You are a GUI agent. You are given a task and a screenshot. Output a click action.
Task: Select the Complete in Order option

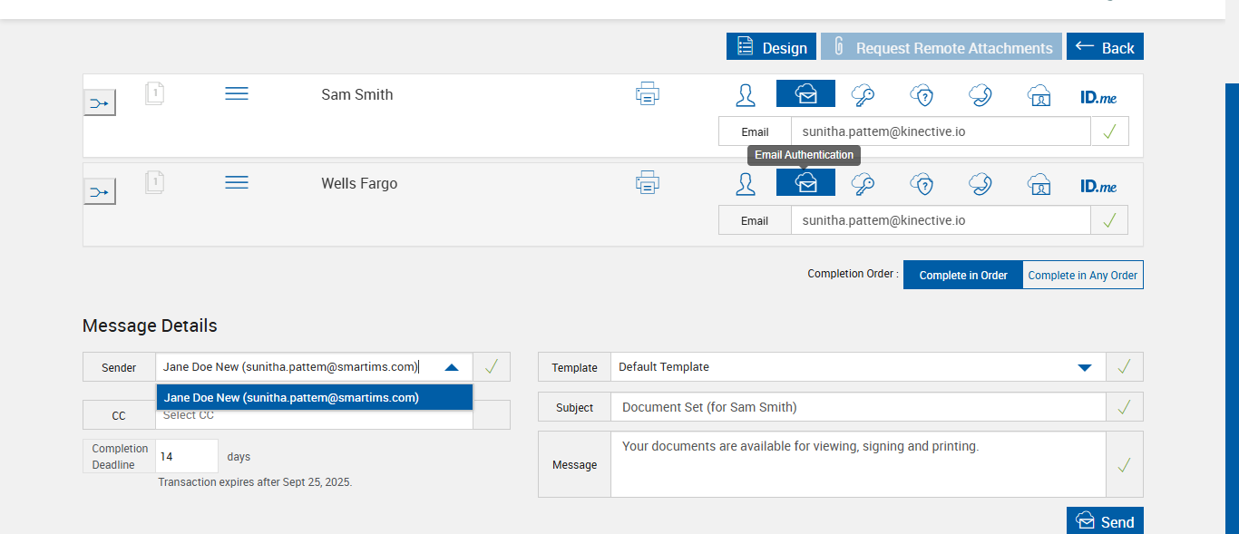(x=962, y=275)
